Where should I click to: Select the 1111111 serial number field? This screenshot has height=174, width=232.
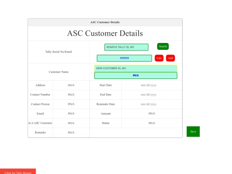[124, 58]
